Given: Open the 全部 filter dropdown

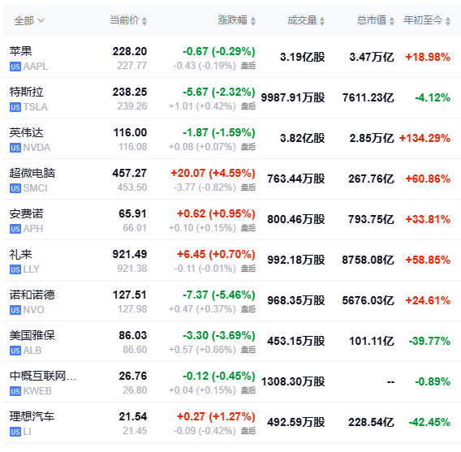Looking at the screenshot, I should [29, 20].
